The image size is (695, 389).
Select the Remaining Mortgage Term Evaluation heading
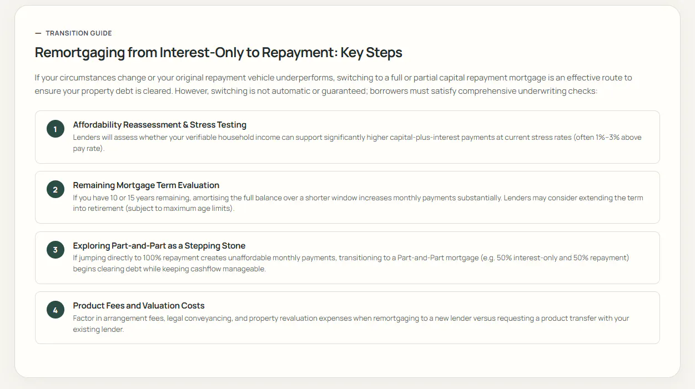tap(146, 185)
